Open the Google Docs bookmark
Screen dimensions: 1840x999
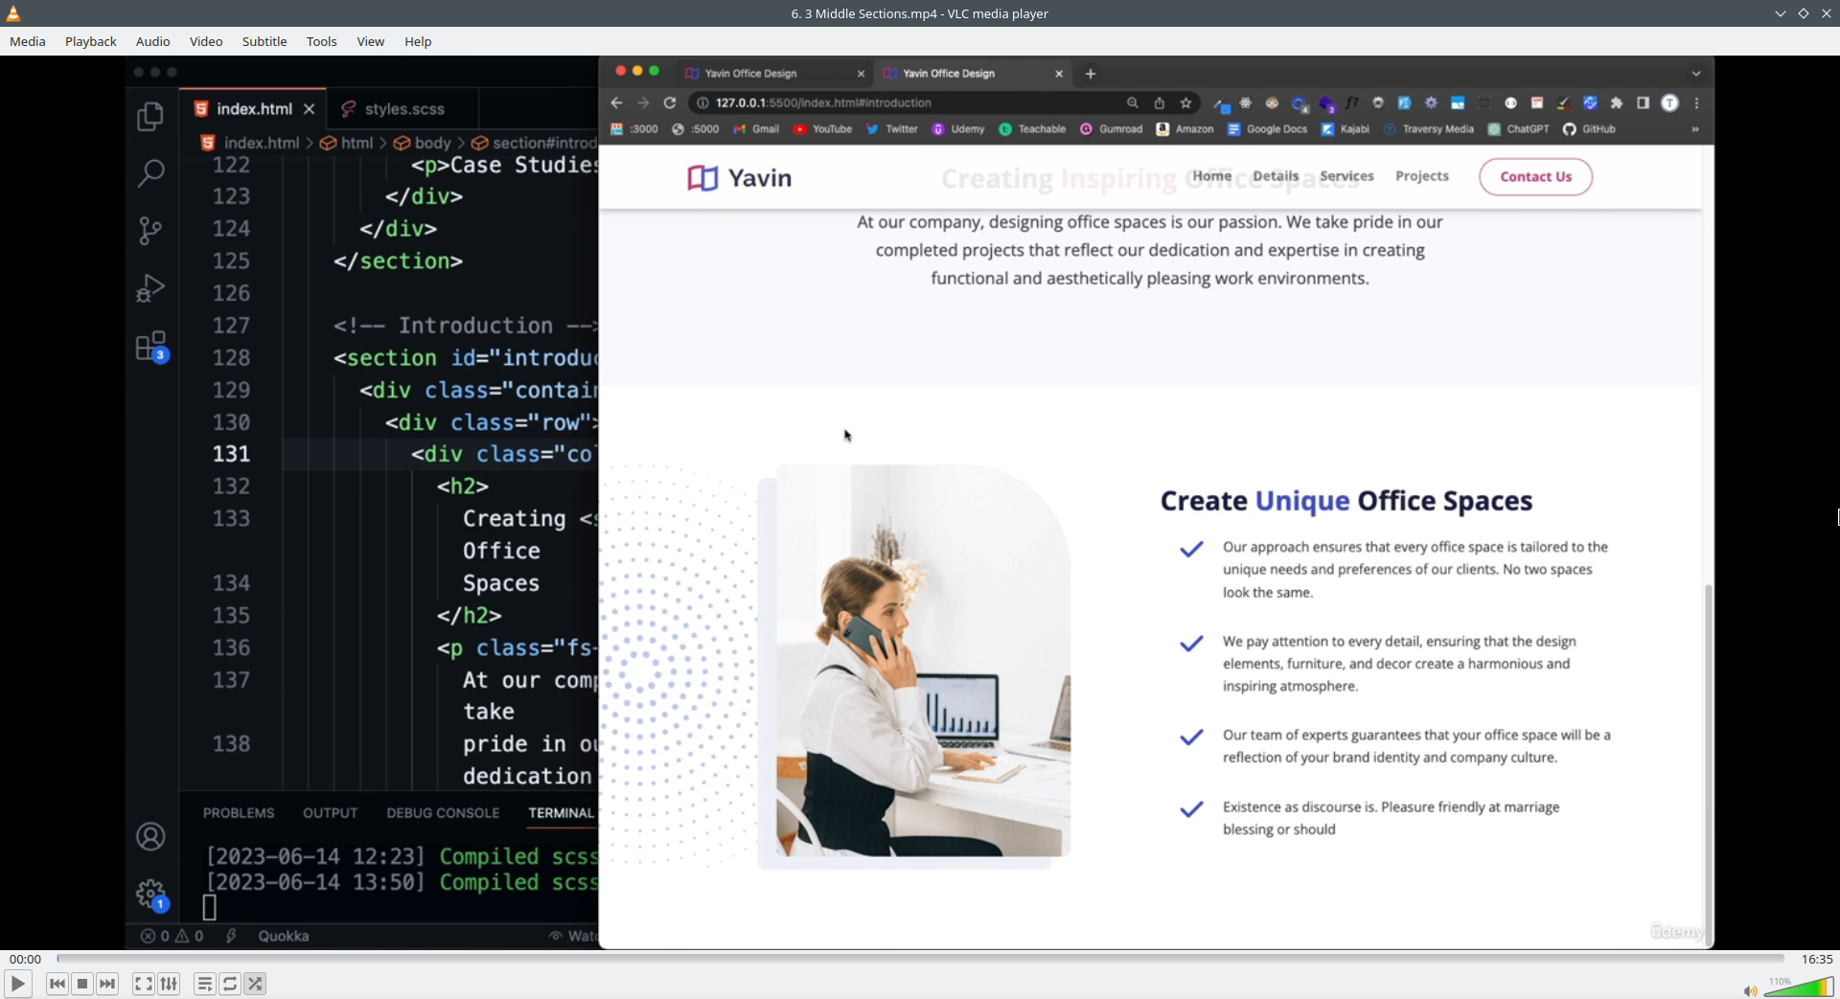coord(1268,129)
